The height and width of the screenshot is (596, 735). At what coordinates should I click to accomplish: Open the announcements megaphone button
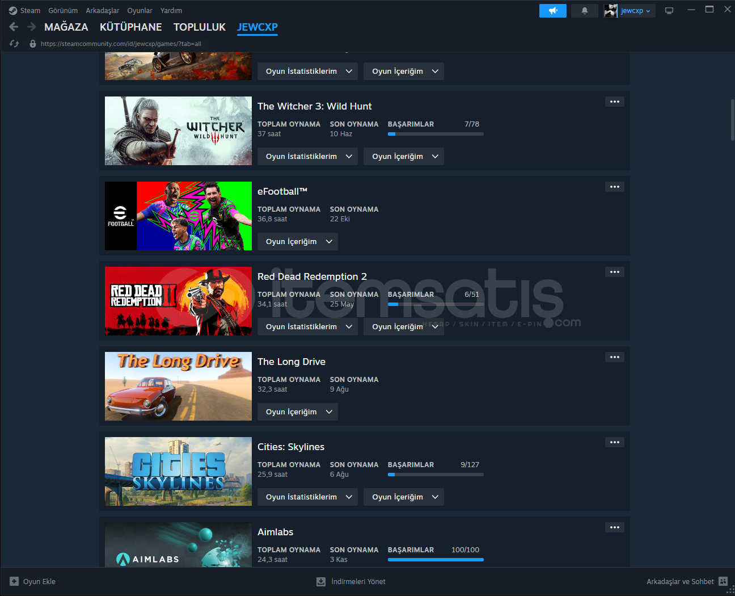553,11
